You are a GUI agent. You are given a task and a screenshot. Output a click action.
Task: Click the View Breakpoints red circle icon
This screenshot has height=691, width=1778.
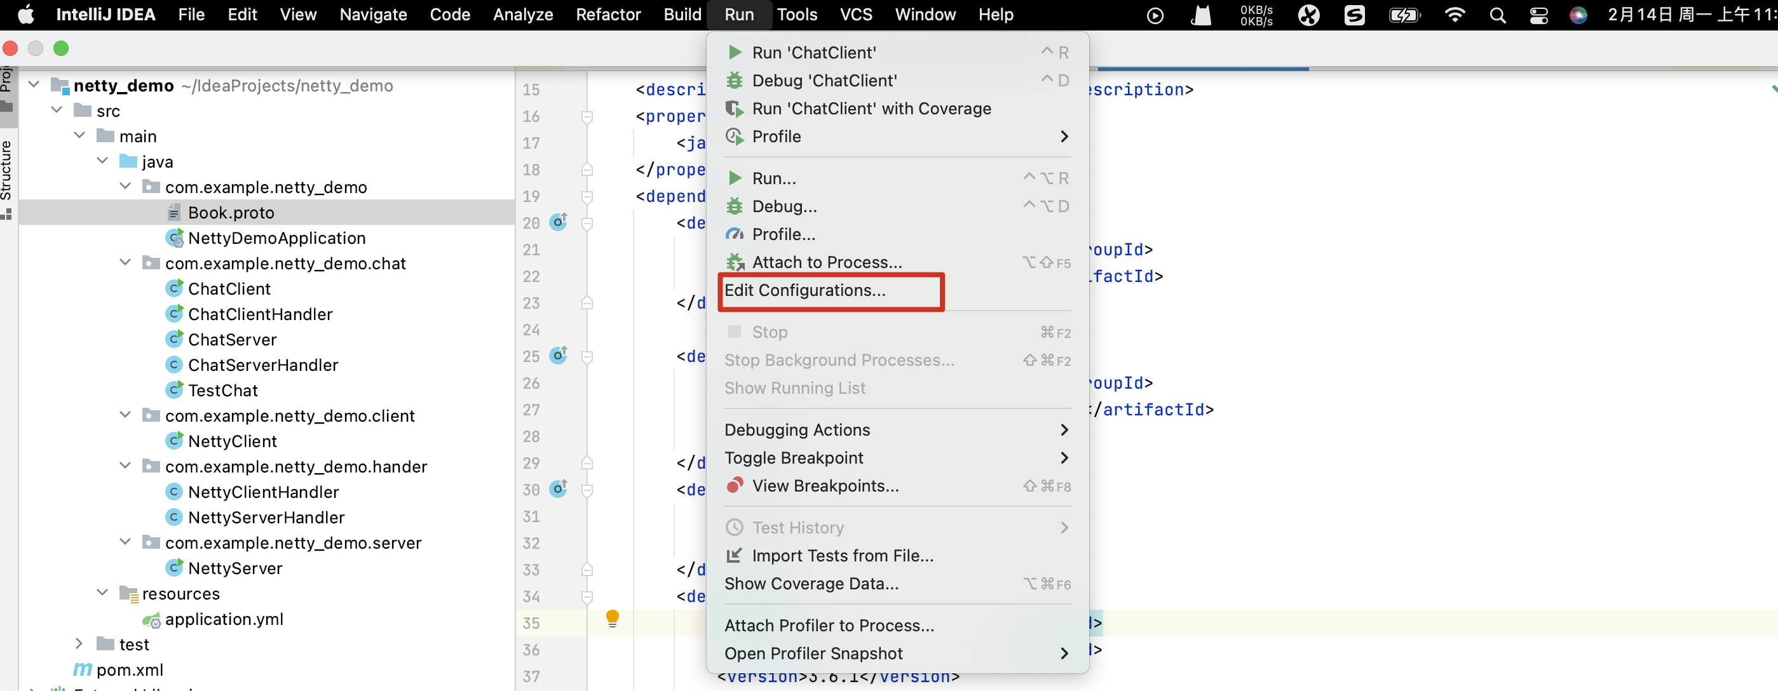[735, 485]
